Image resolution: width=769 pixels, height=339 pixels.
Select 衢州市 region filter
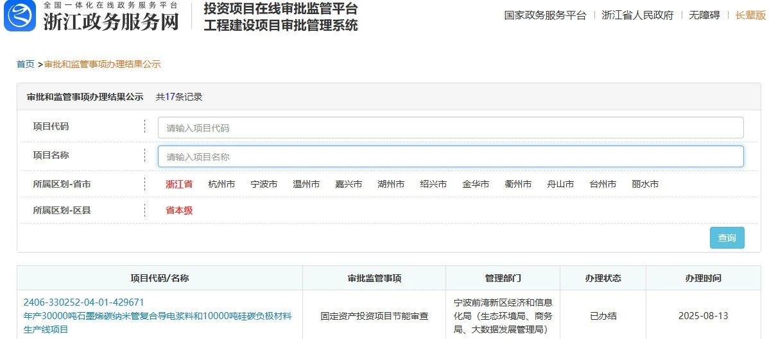[x=519, y=184]
